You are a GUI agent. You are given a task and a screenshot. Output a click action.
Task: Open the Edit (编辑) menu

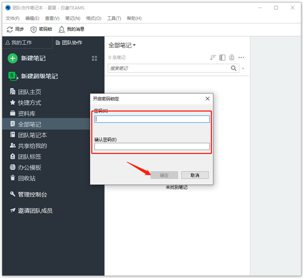[x=32, y=18]
